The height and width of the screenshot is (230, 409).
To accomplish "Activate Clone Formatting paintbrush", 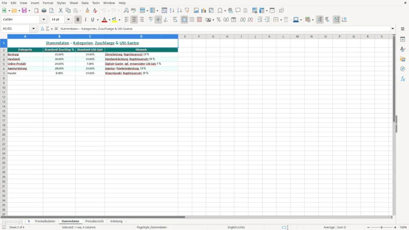I will pyautogui.click(x=87, y=10).
